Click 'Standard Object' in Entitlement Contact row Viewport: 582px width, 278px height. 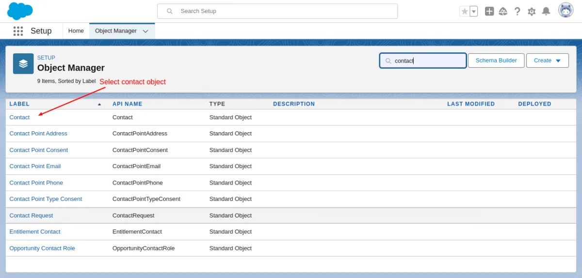click(230, 232)
